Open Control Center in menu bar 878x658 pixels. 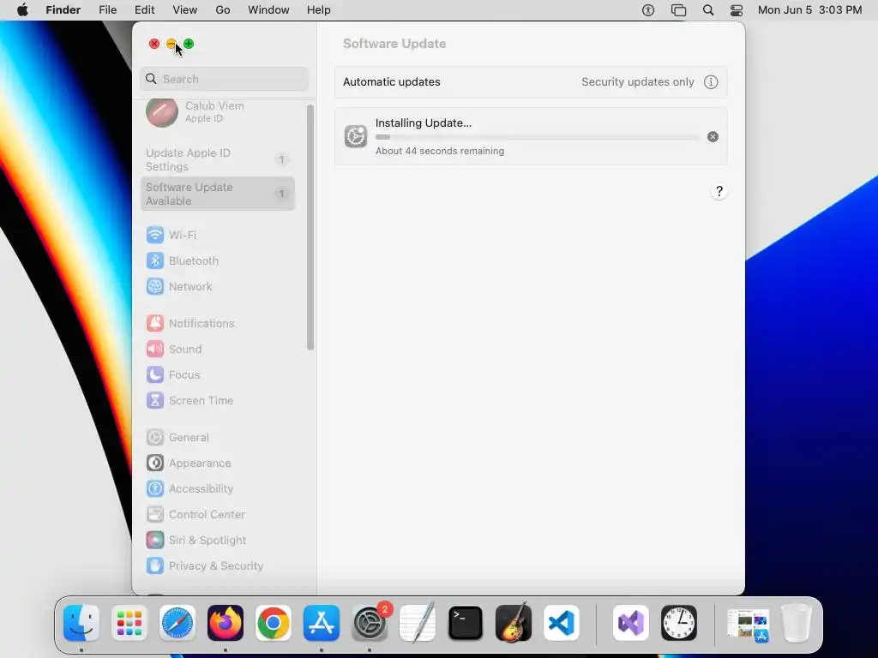pyautogui.click(x=737, y=10)
